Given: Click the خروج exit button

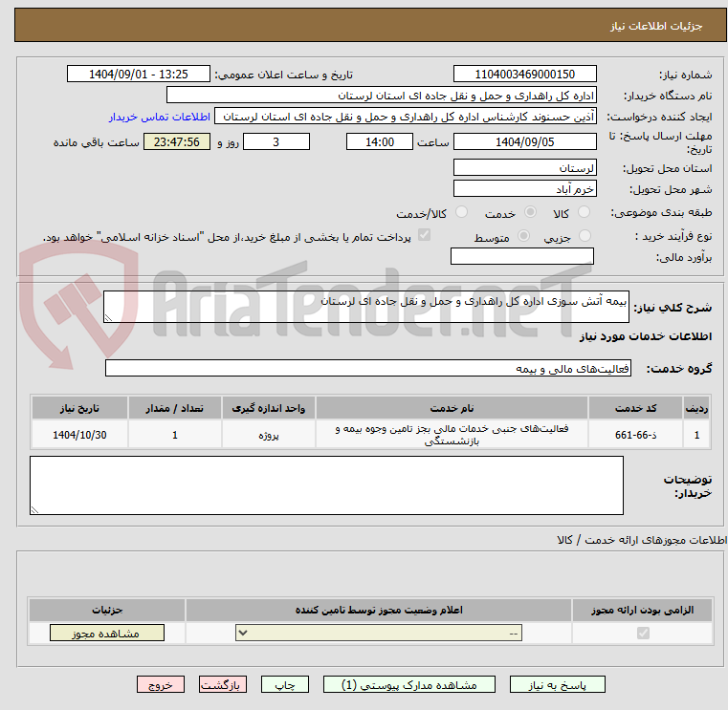Looking at the screenshot, I should 160,684.
